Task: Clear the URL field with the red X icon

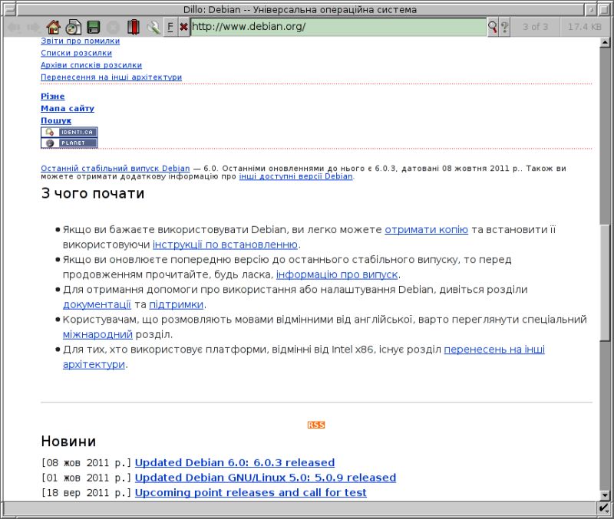Action: click(x=183, y=26)
